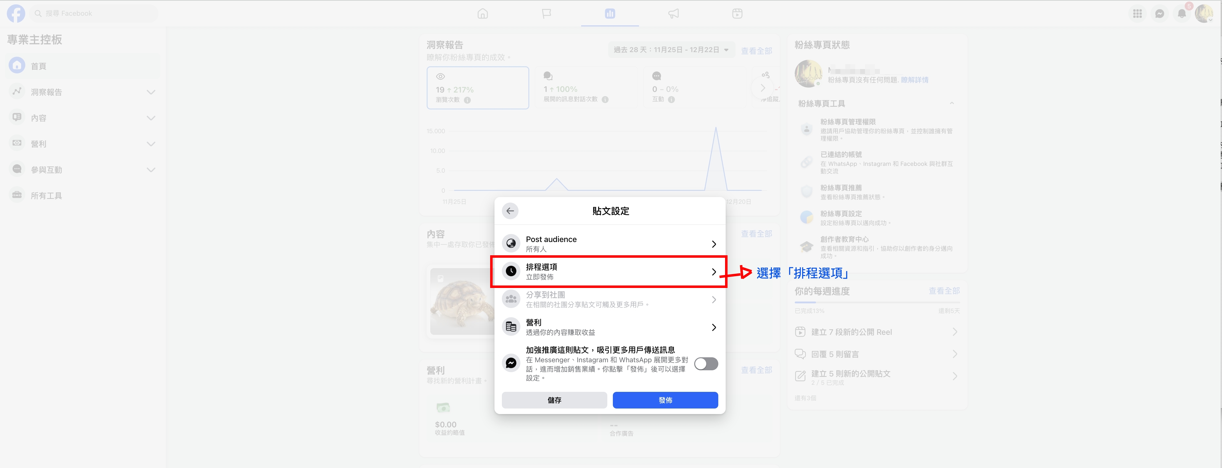Go to the Home tab icon in top bar

[x=482, y=13]
